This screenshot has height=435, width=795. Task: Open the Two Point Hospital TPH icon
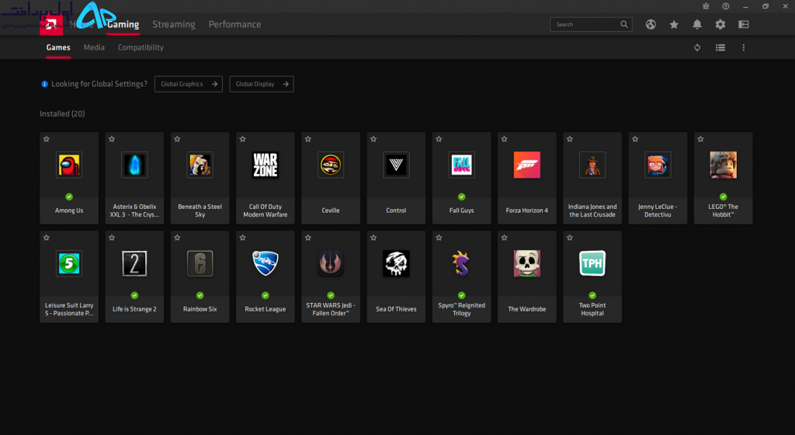point(592,263)
